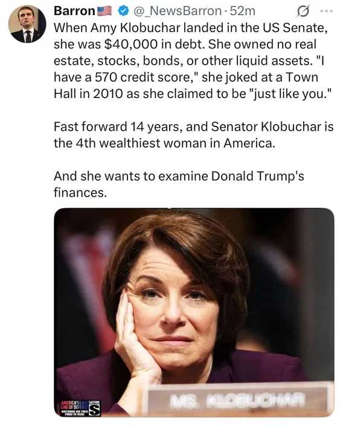Click the blue verified checkmark badge
Image resolution: width=343 pixels, height=426 pixels.
tap(124, 11)
